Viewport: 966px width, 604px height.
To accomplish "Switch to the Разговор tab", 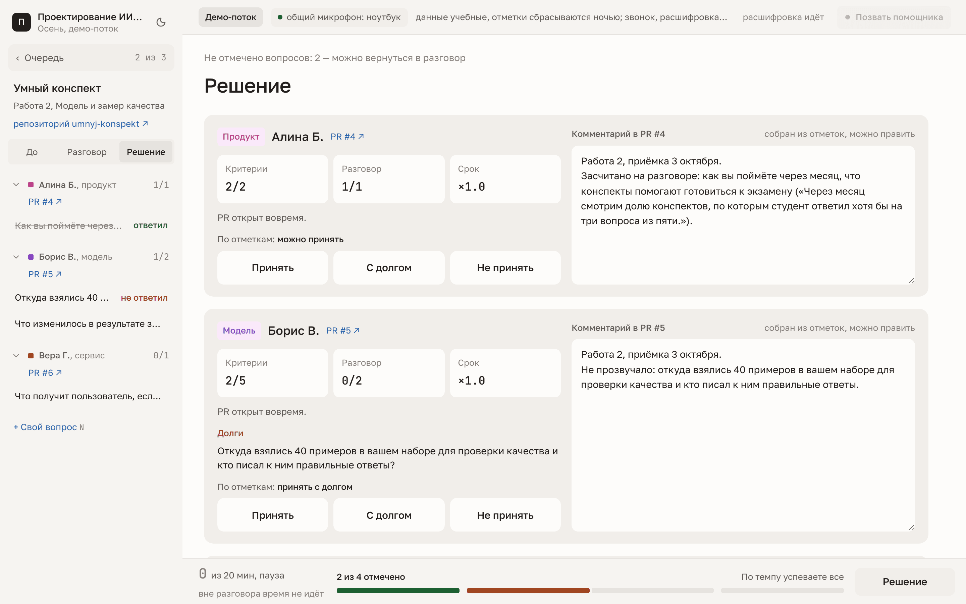I will [x=87, y=152].
